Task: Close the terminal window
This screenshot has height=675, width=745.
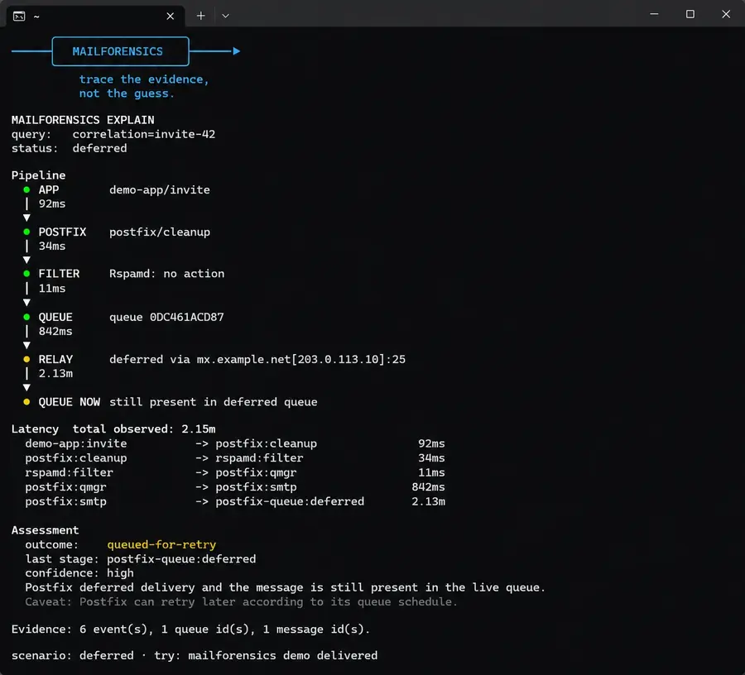Action: [726, 14]
